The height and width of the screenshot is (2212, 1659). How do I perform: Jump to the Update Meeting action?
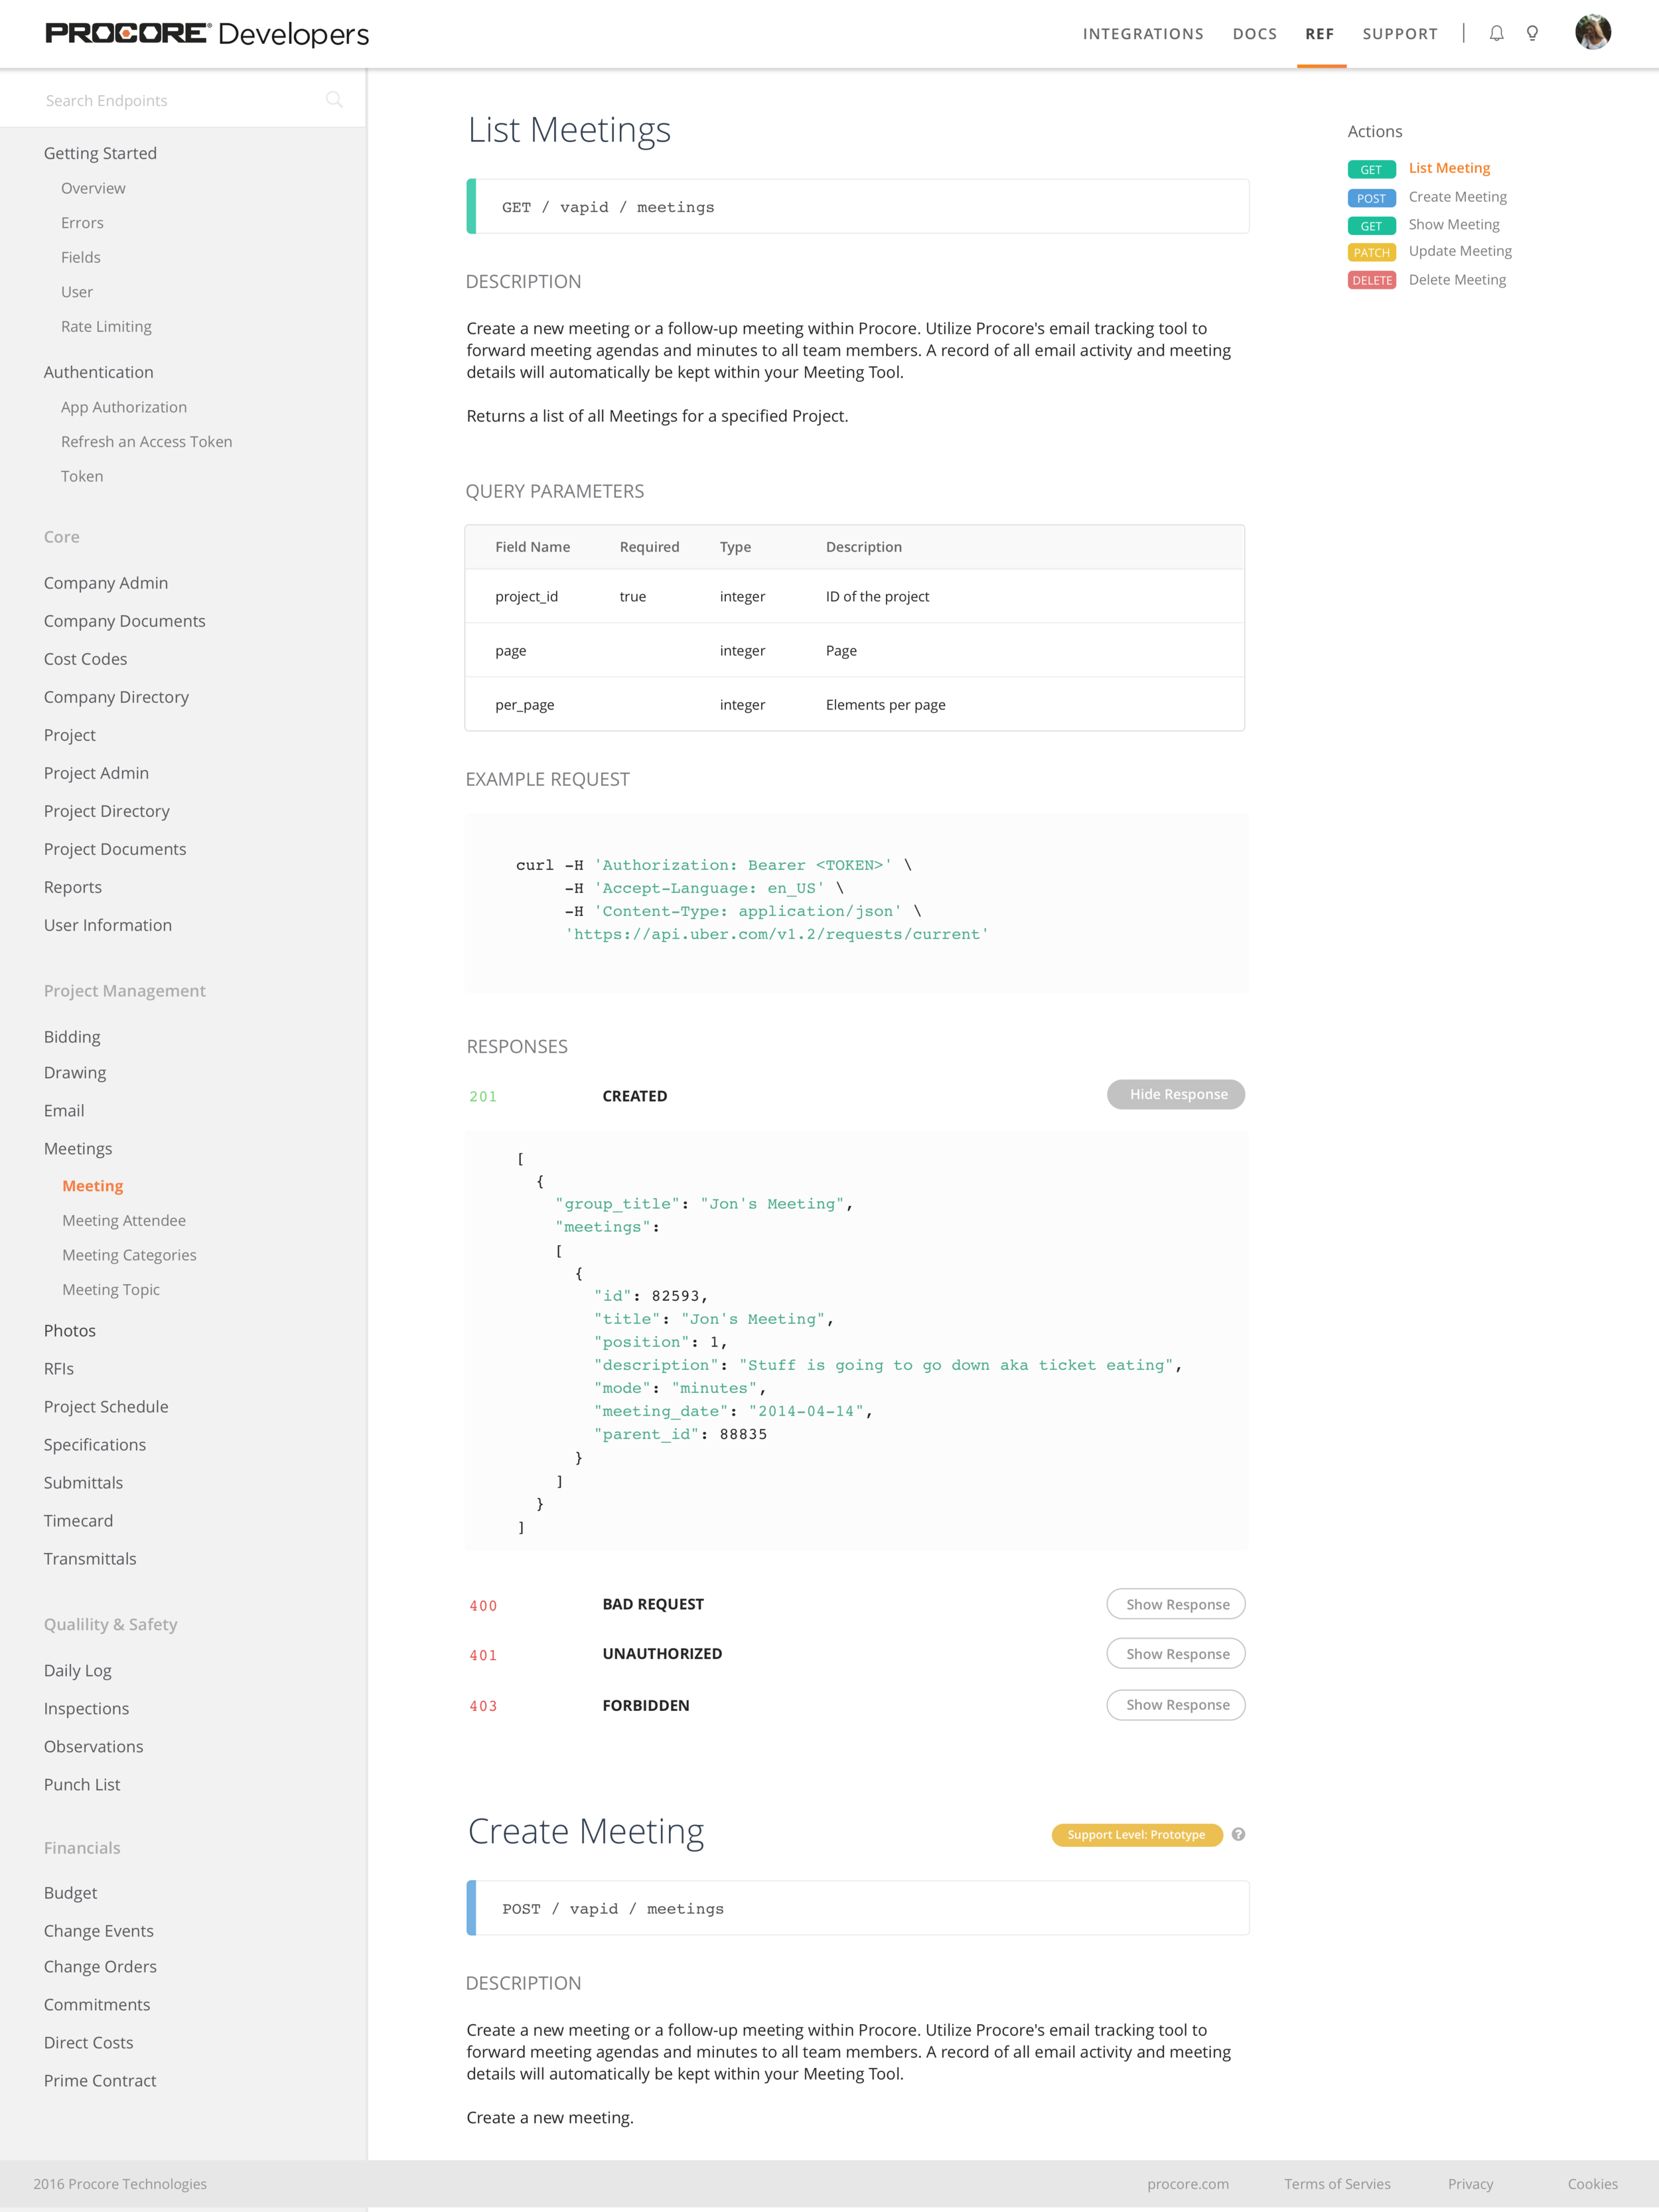(1460, 251)
